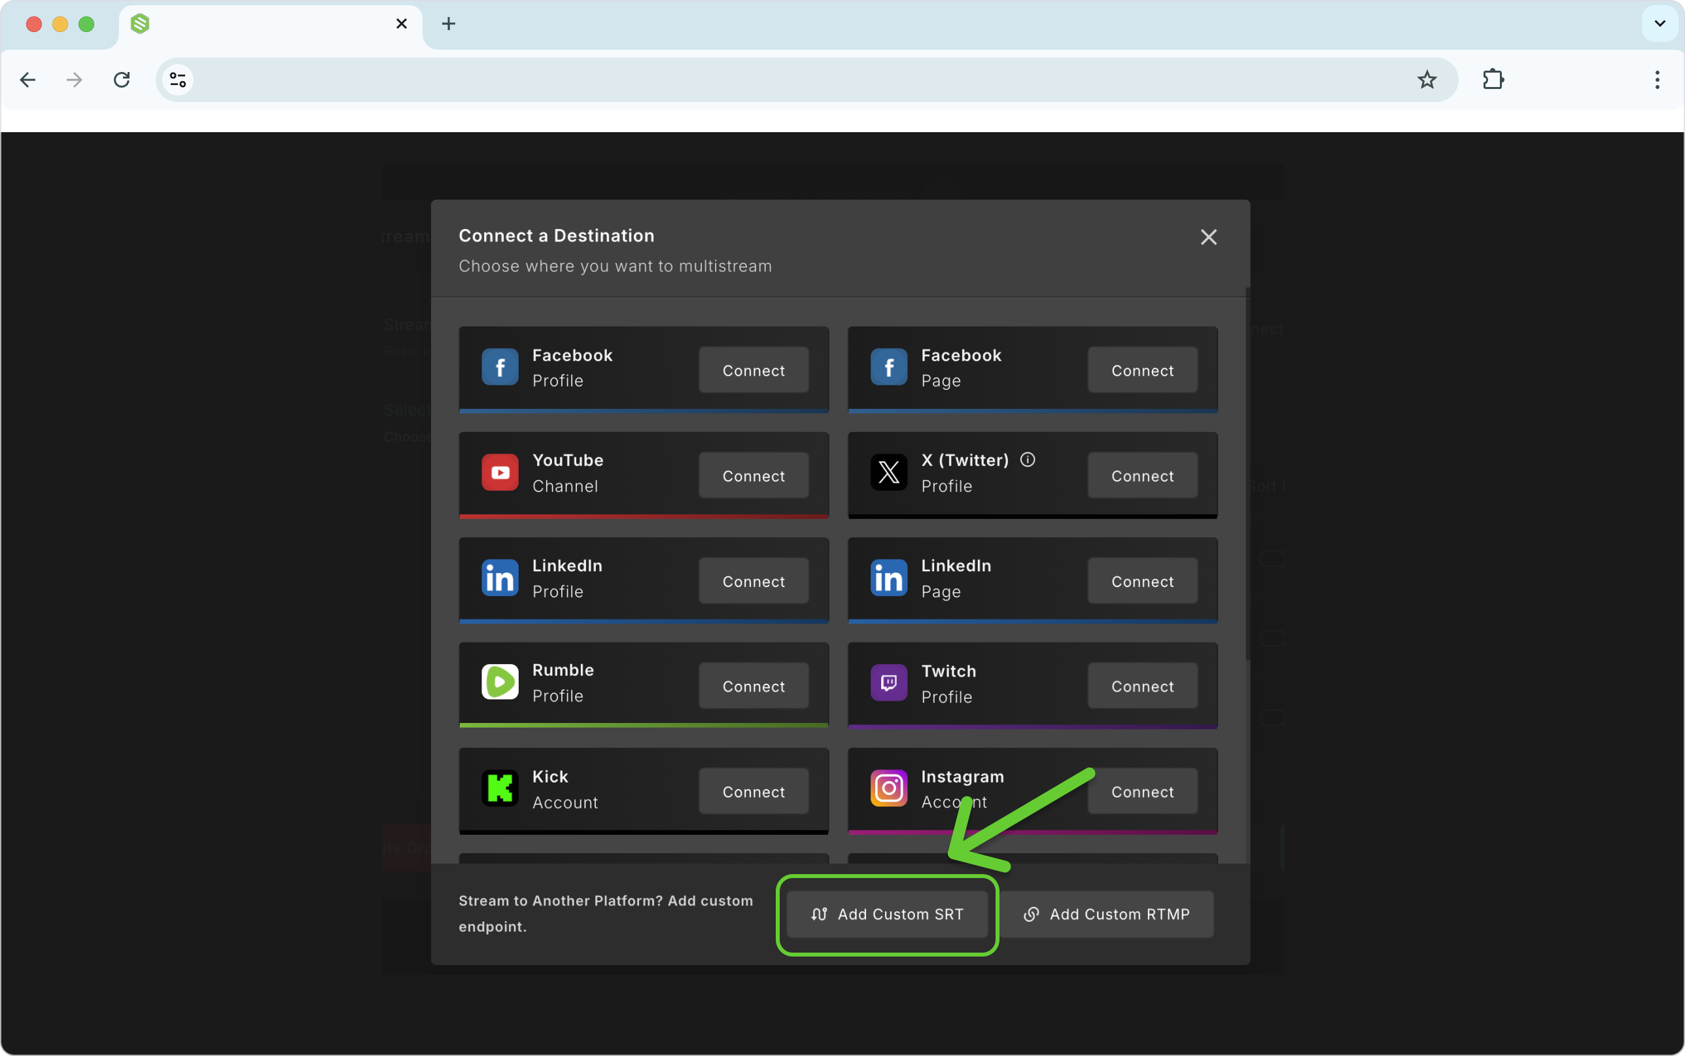Connect a Twitch Profile destination

[x=1143, y=686]
